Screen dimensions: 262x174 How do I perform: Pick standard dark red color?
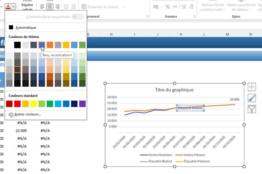tap(9, 104)
